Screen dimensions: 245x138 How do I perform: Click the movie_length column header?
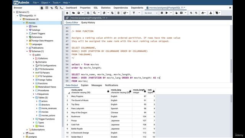[x=139, y=91]
